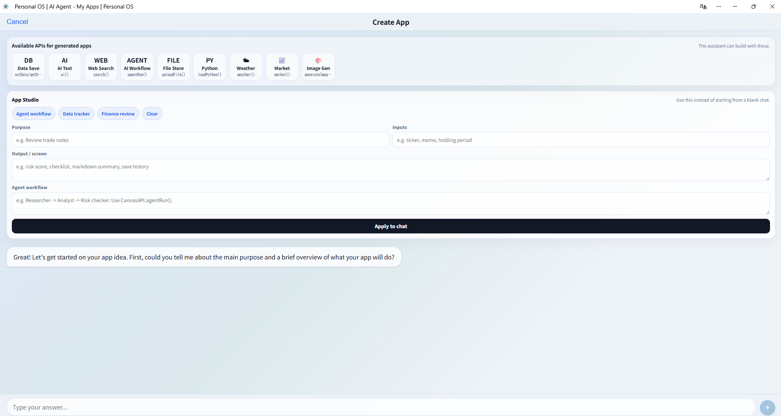Apply the Finance review template chip

click(118, 114)
